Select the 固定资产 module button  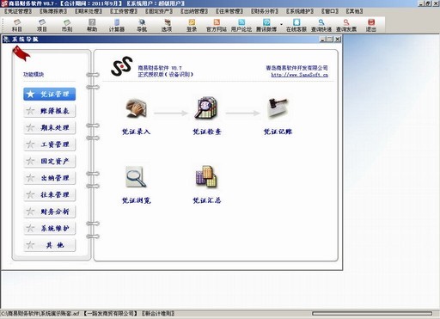pyautogui.click(x=50, y=161)
